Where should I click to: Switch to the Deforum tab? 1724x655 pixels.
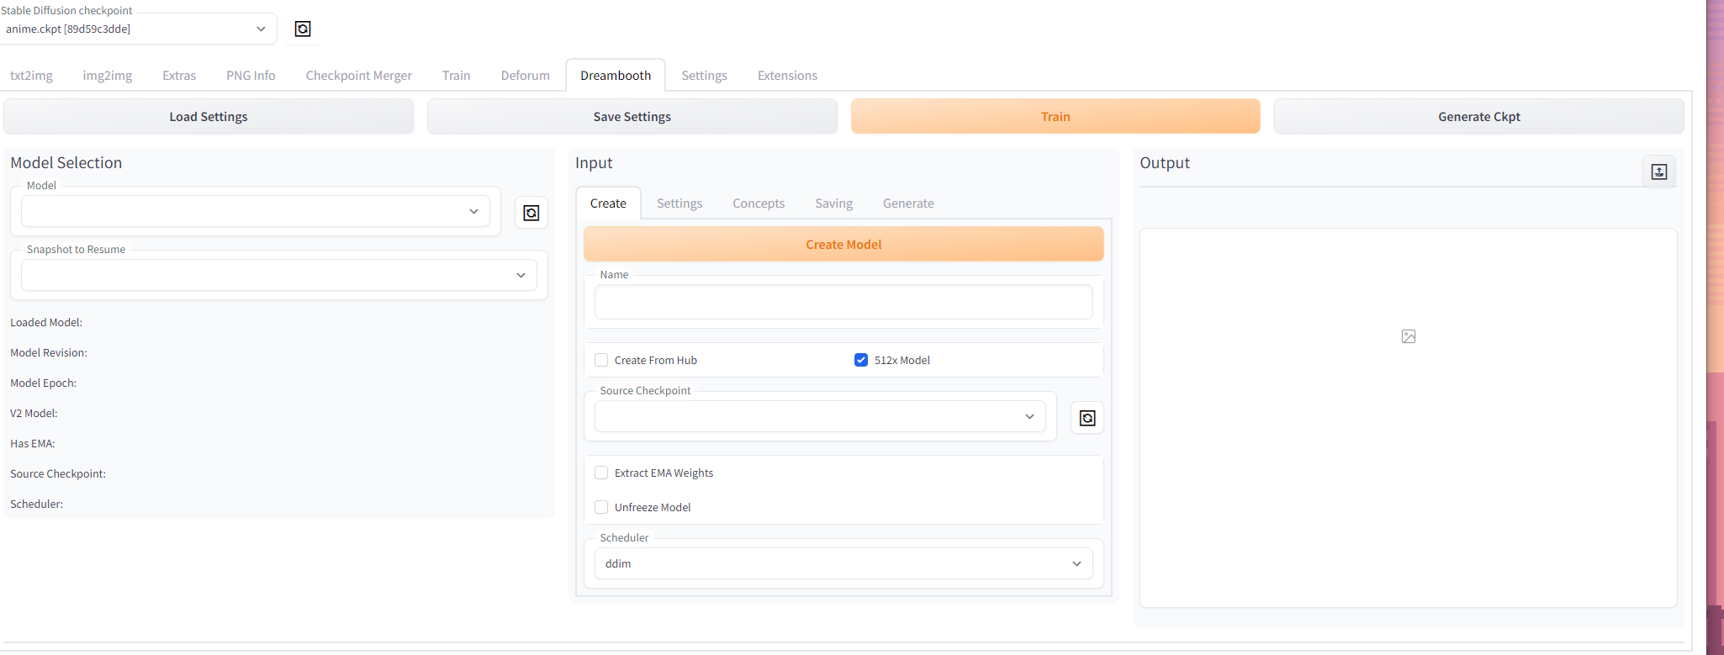coord(526,76)
